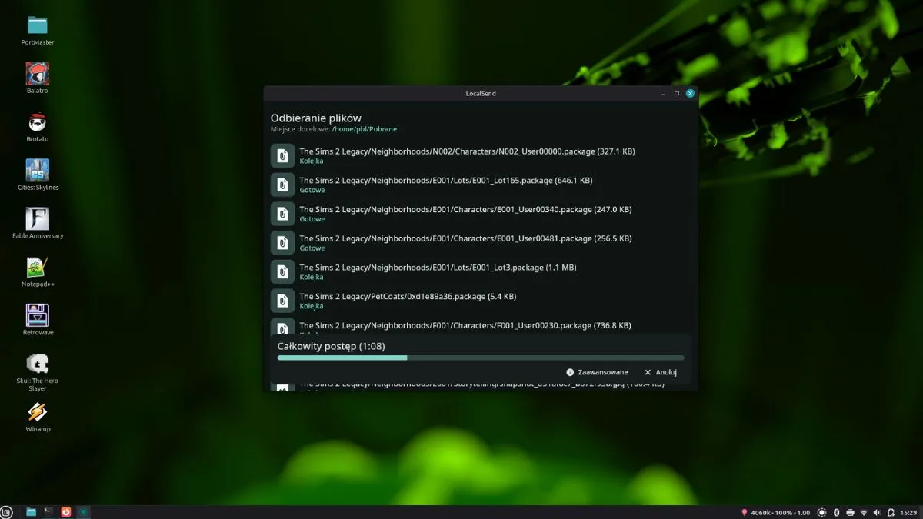Open the Bluetooth tray icon
Screen dimensions: 923x519
[x=837, y=512]
